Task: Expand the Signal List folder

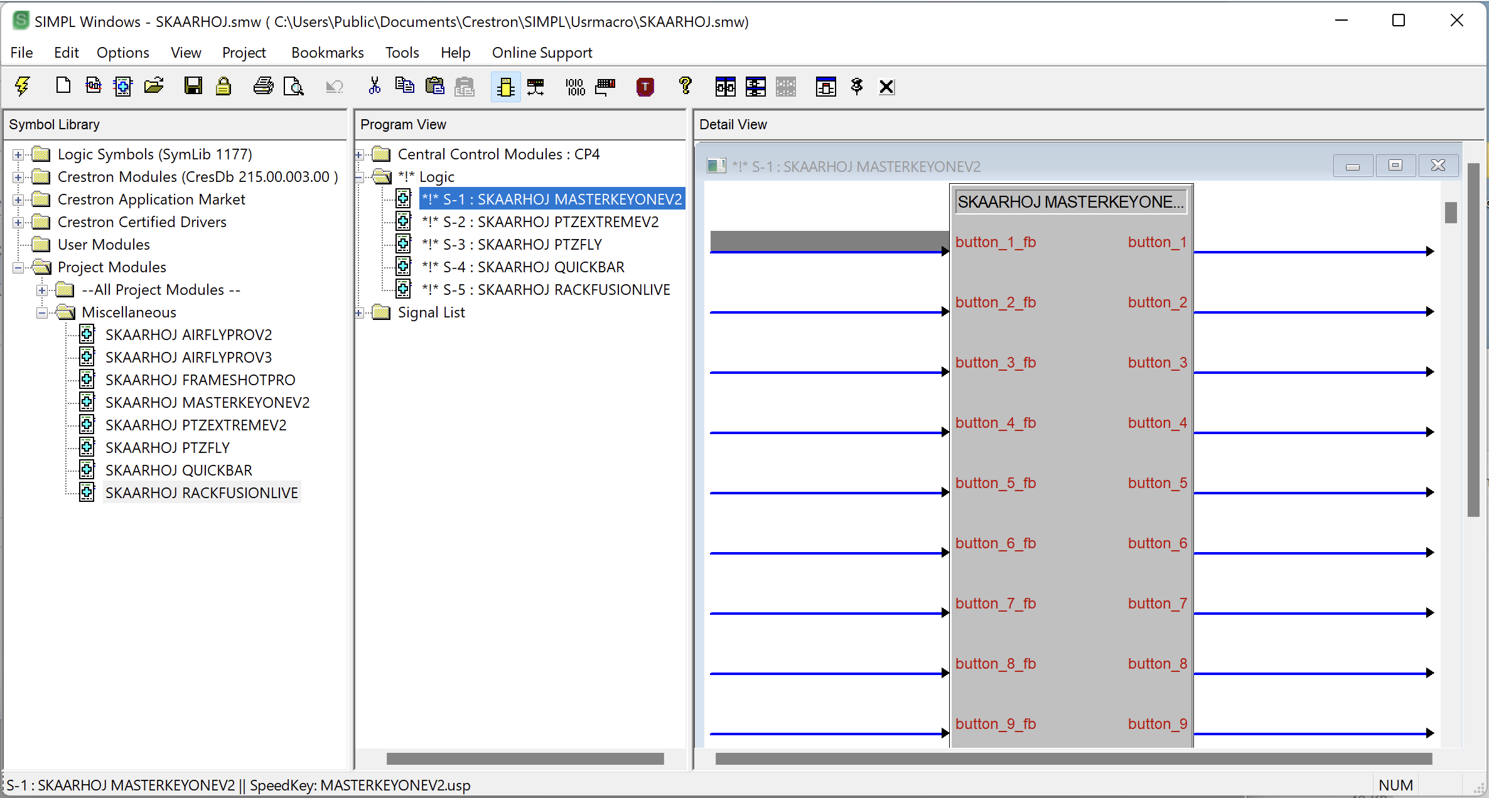Action: click(359, 312)
